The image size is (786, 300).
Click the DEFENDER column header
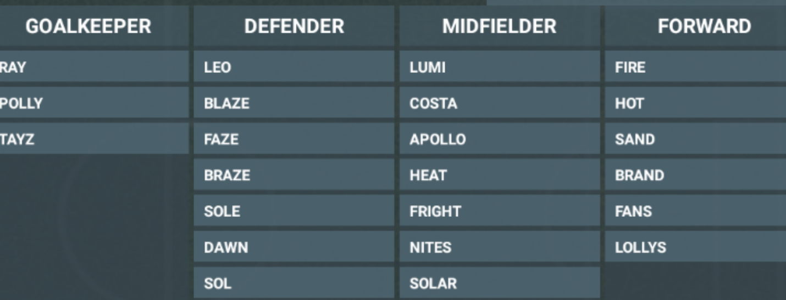pyautogui.click(x=294, y=26)
